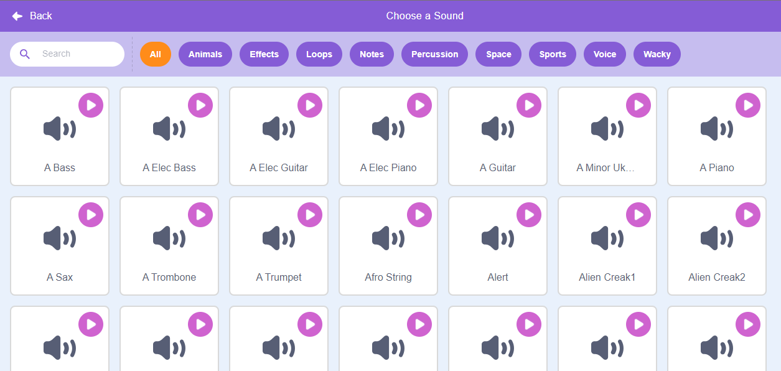Play the A Bass sound preview
This screenshot has width=781, height=371.
tap(91, 105)
